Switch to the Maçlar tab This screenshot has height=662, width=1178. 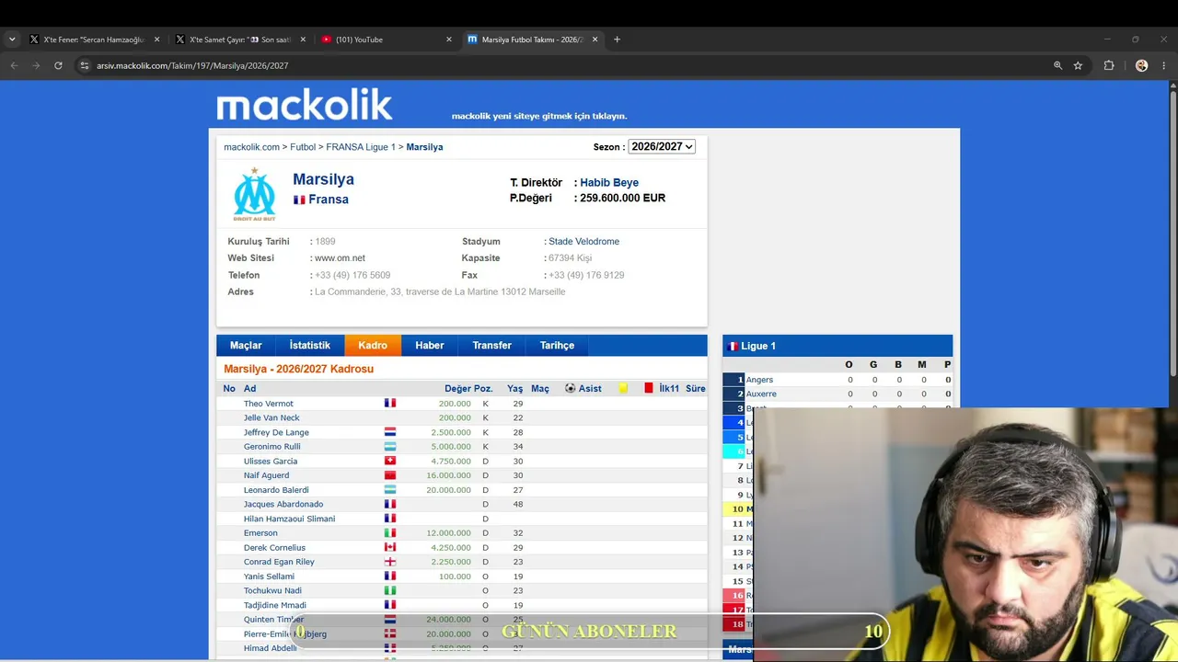tap(246, 346)
